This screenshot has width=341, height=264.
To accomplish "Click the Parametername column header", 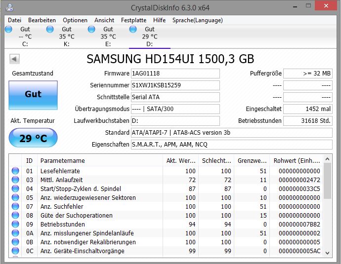I will pos(100,161).
